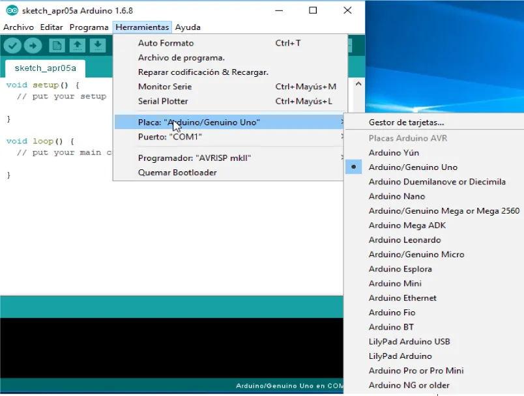Screen dimensions: 524x396
Task: Select Arduino Leonardo as the board
Action: (x=404, y=240)
